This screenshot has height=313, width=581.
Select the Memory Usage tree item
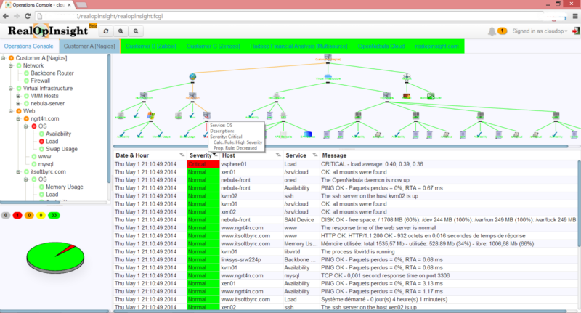click(65, 187)
